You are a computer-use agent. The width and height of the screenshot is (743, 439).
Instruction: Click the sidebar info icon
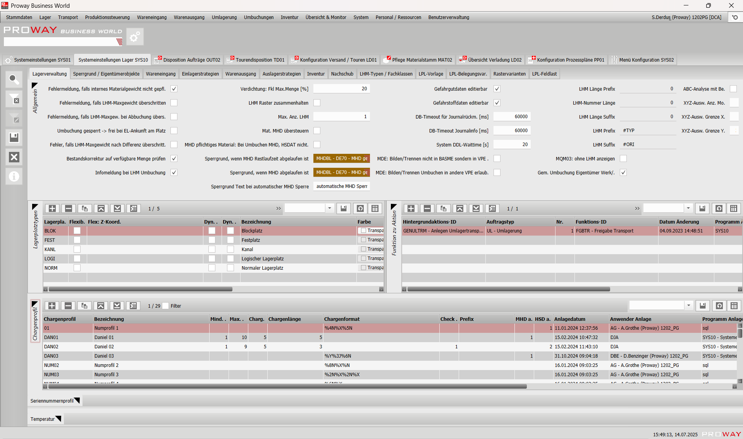click(x=14, y=176)
